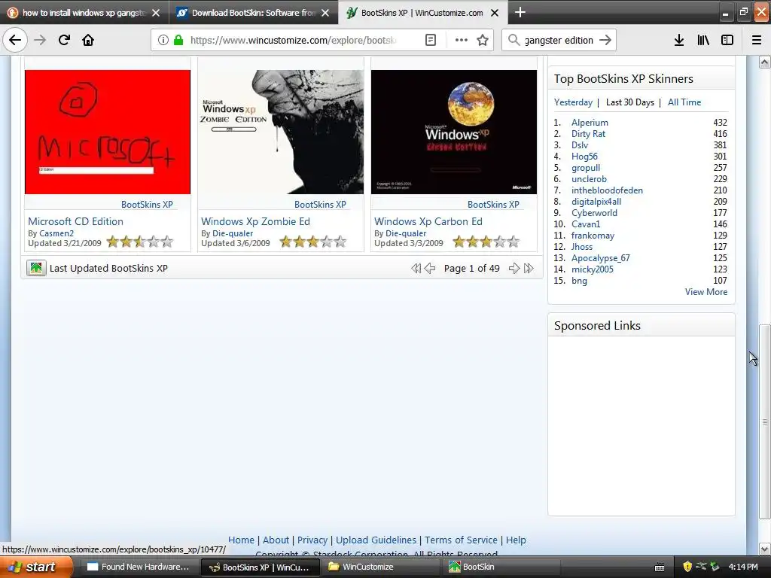The height and width of the screenshot is (578, 771).
Task: Click the Last Updated BootSkins home icon
Action: [x=36, y=268]
